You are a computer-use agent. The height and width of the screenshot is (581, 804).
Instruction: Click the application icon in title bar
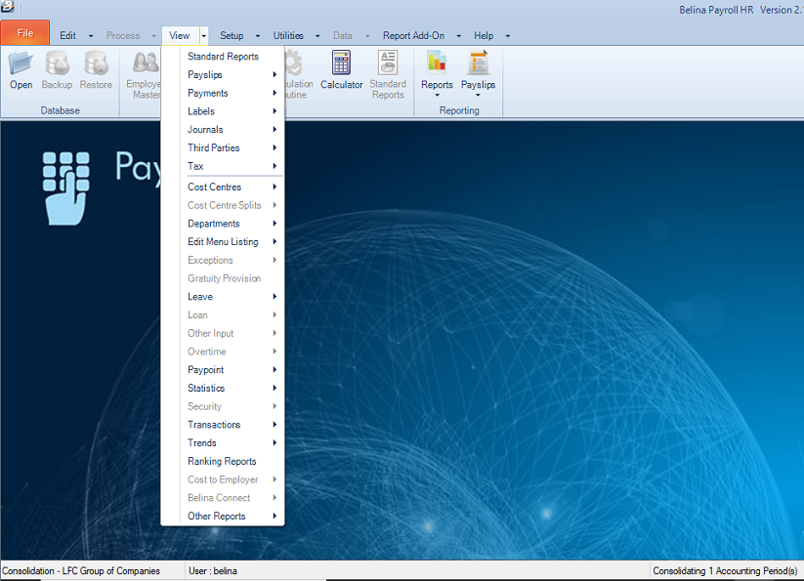[8, 7]
